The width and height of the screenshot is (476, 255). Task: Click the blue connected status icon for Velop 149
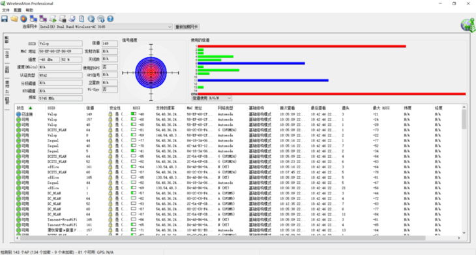coord(18,114)
